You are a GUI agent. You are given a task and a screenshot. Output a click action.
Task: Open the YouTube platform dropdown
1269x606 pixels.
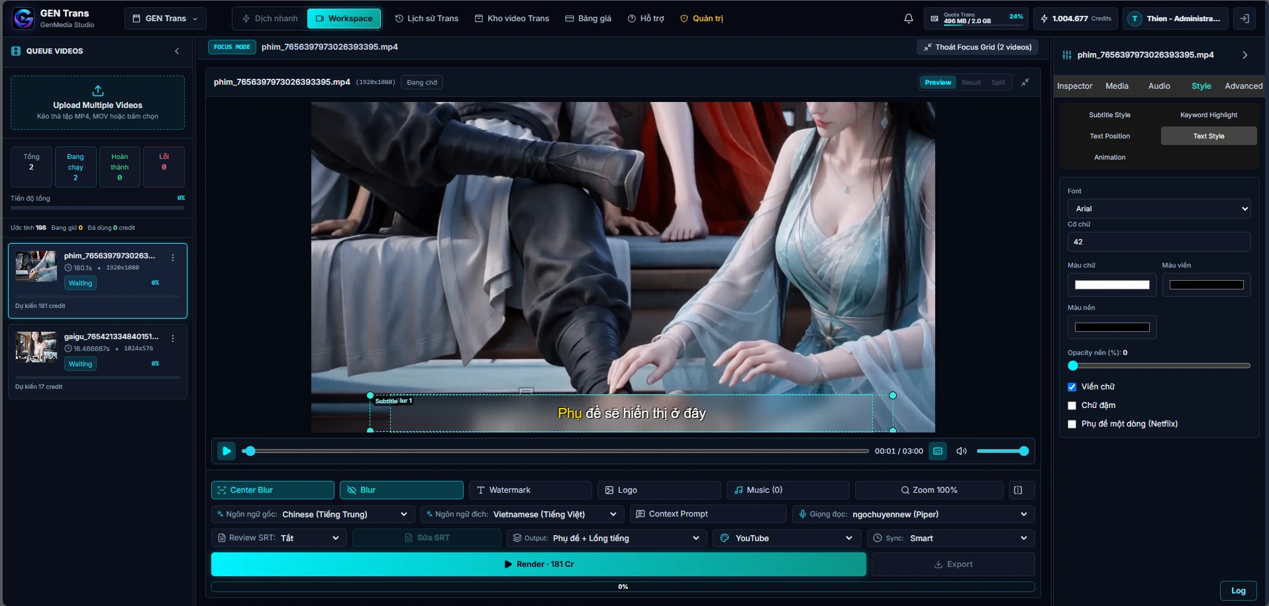click(x=787, y=538)
